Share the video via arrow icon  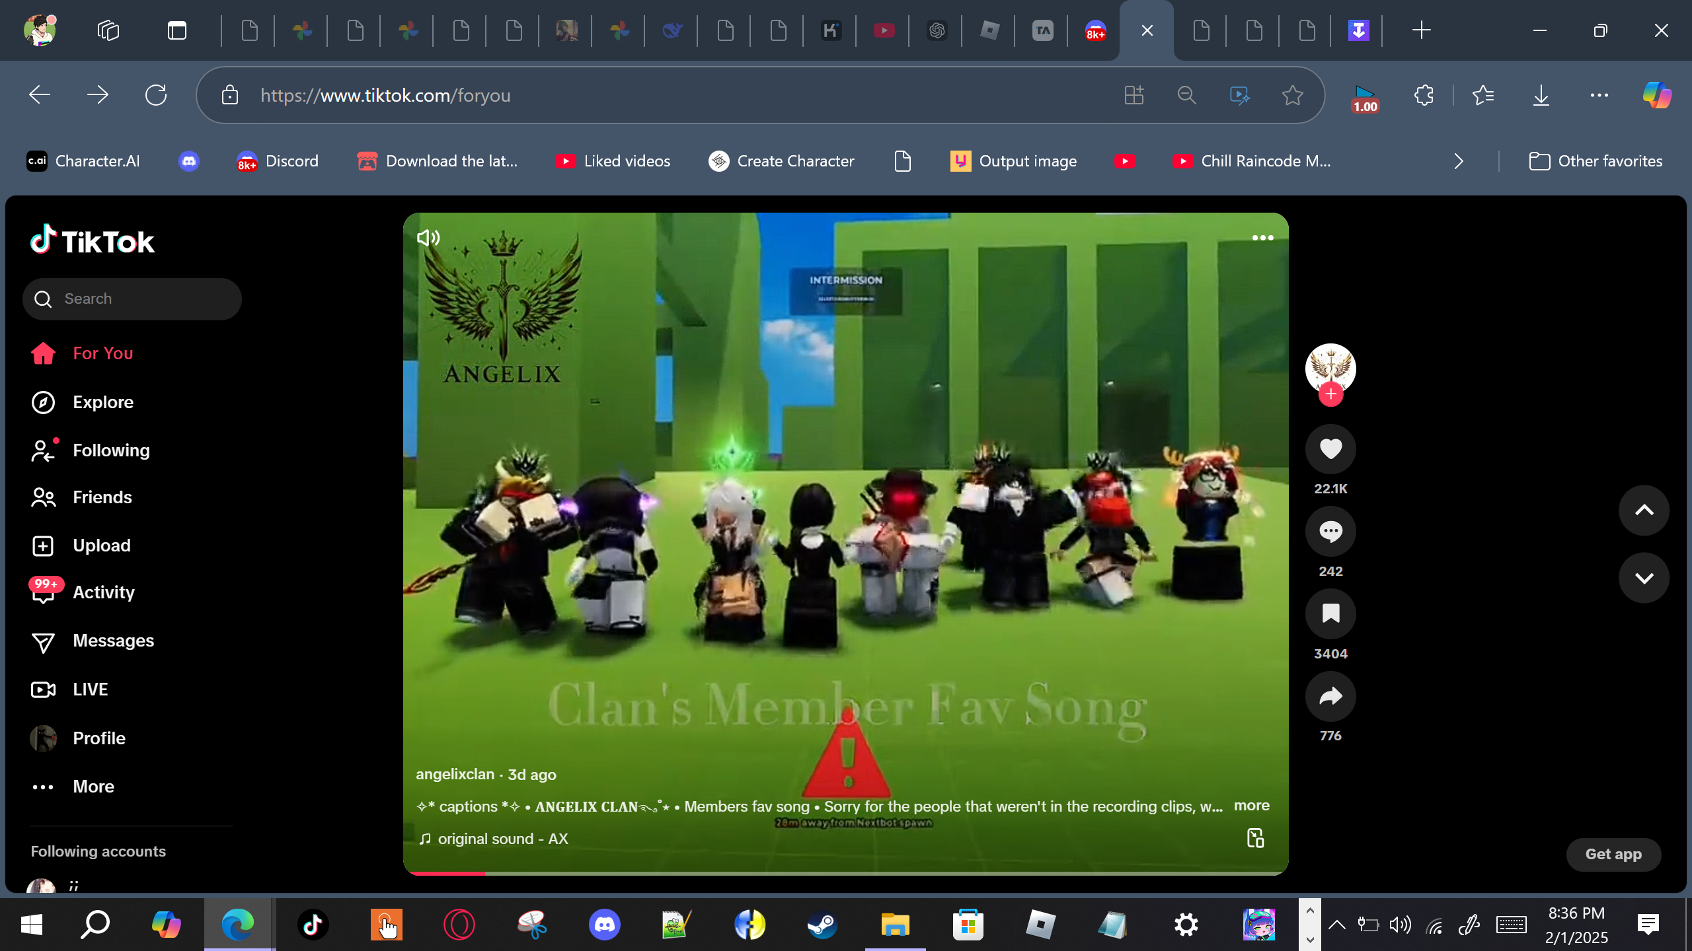(1330, 696)
